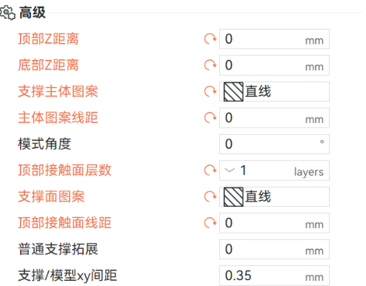This screenshot has width=366, height=286.
Task: Click the 底部Z距离 label
Action: (48, 65)
